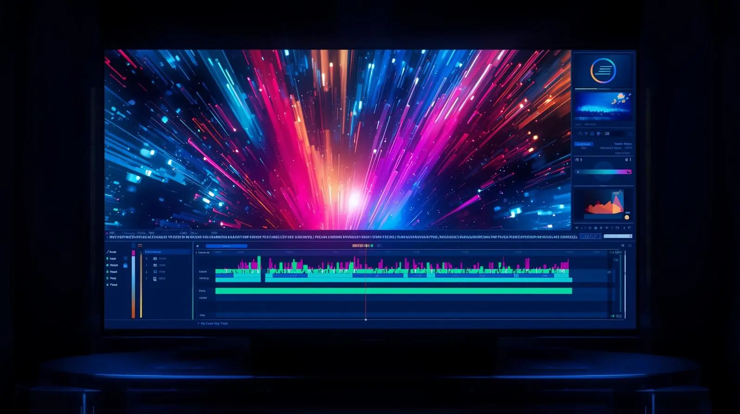Click the red rectangle icon above the track list

point(140,246)
